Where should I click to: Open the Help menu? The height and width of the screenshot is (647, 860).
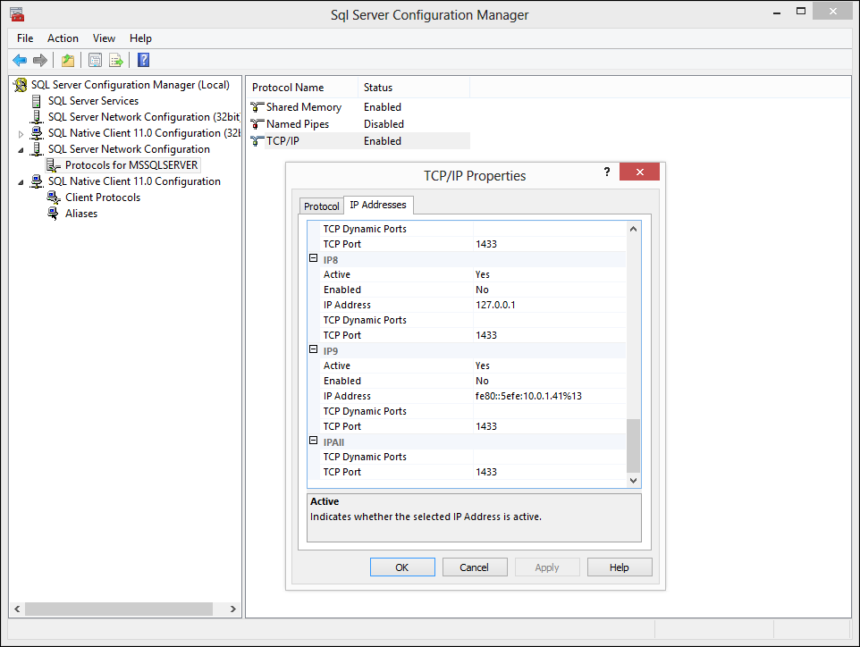(x=140, y=38)
